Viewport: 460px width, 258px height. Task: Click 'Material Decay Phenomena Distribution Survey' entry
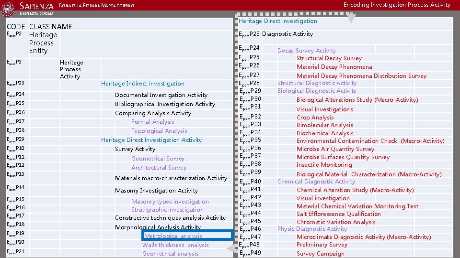point(361,76)
